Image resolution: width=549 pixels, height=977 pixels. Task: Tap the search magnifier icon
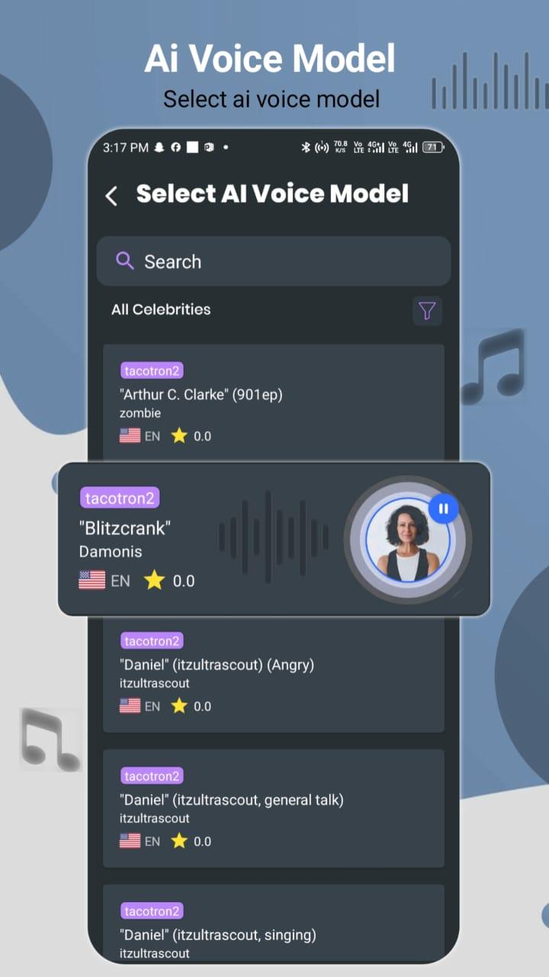point(124,261)
